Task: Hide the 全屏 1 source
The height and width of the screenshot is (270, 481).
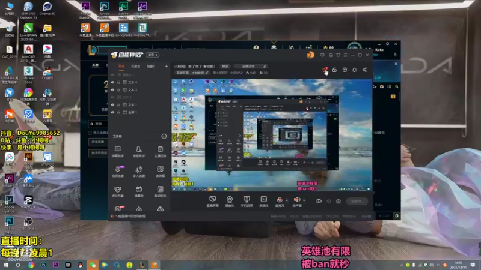Action: coord(112,112)
